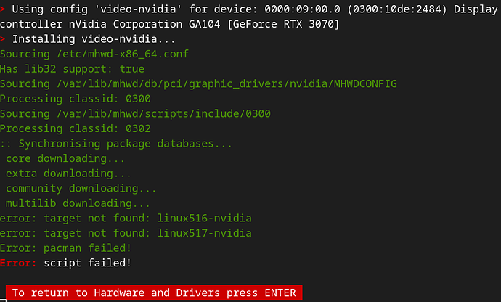Click the linux516-nvidia package name
The width and height of the screenshot is (501, 302).
(x=205, y=218)
